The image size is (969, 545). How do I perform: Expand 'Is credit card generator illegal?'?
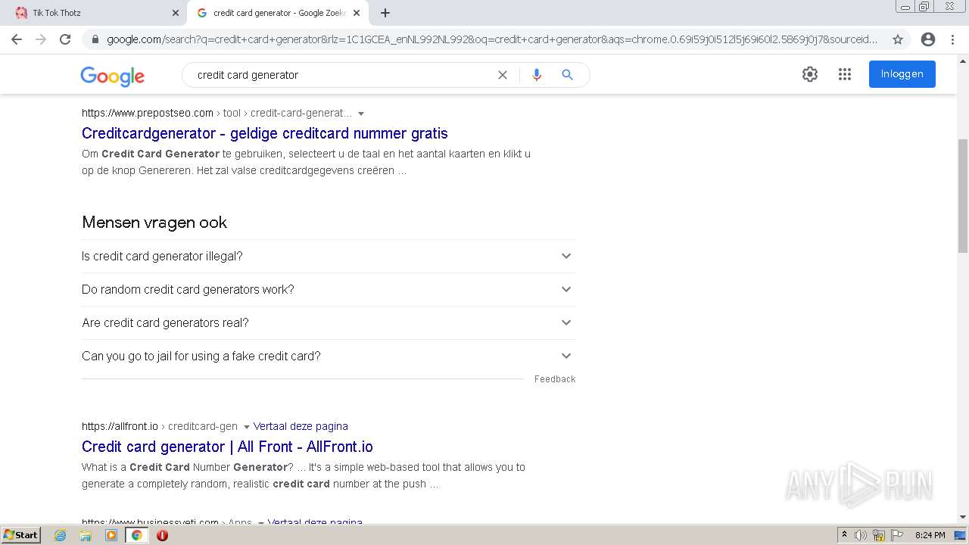(328, 256)
